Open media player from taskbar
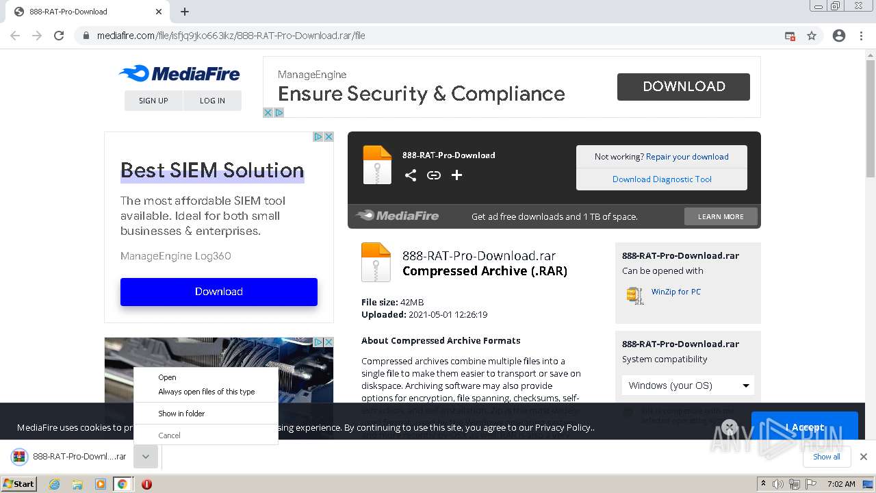The width and height of the screenshot is (876, 493). 100,484
